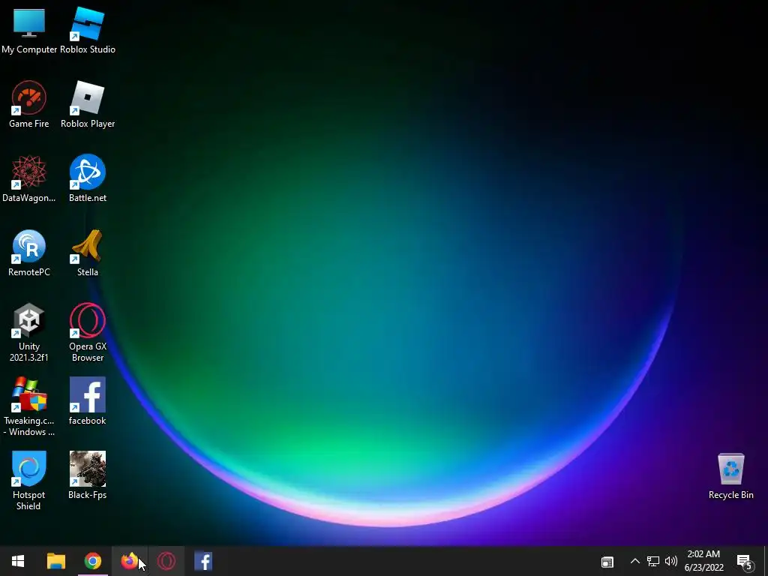
Task: Select the DataWagon desktop shortcut
Action: (x=29, y=178)
